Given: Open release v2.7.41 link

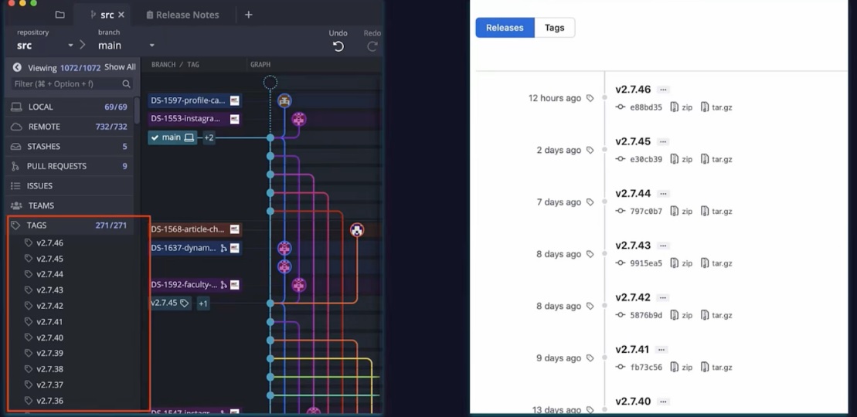Looking at the screenshot, I should click(632, 349).
